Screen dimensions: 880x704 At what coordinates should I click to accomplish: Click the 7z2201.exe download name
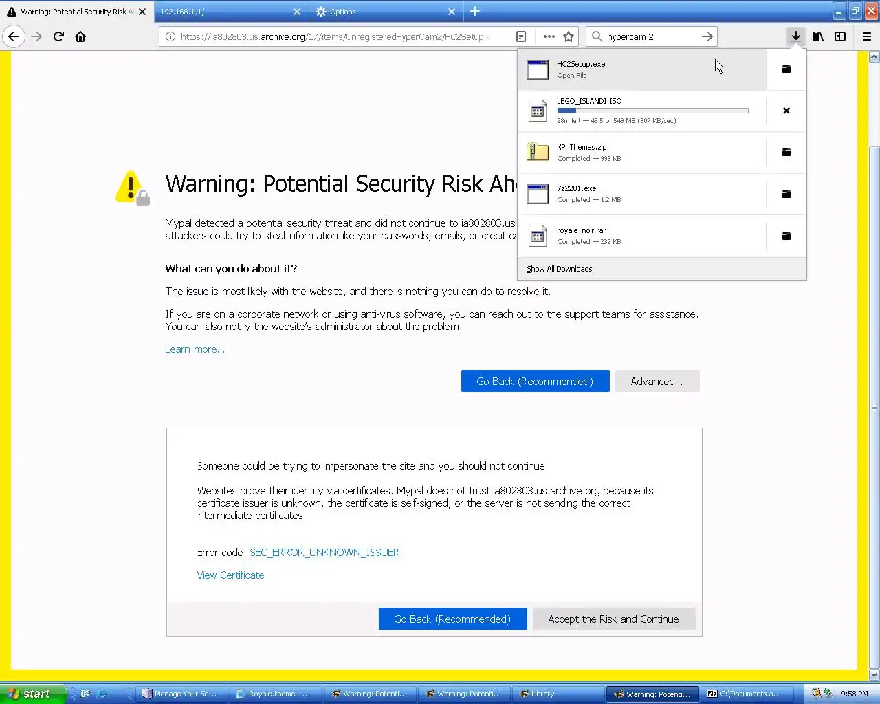click(576, 188)
